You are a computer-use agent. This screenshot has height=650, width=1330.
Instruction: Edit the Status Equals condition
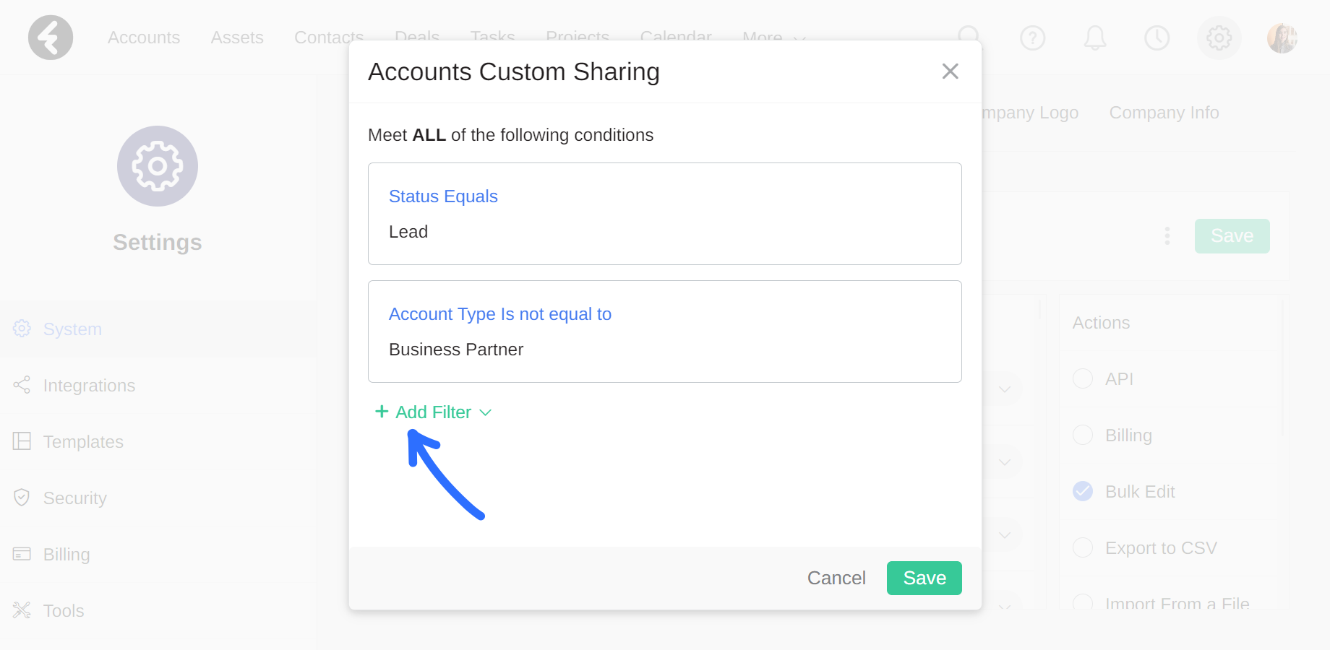pos(443,196)
